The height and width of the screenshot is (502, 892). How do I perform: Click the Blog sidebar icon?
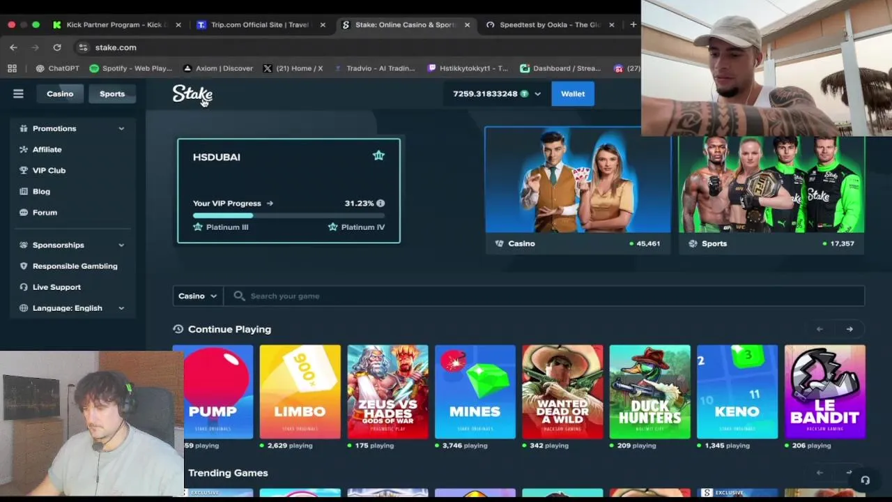(24, 191)
